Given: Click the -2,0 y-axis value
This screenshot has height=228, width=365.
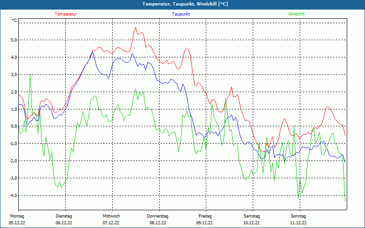Looking at the screenshot, I should pyautogui.click(x=13, y=161).
